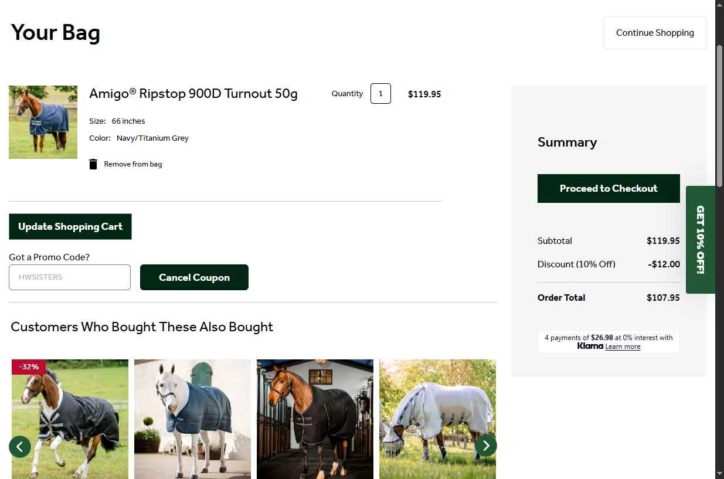This screenshot has width=724, height=479.
Task: Open the bay horse black stable rug product
Action: coord(315,419)
